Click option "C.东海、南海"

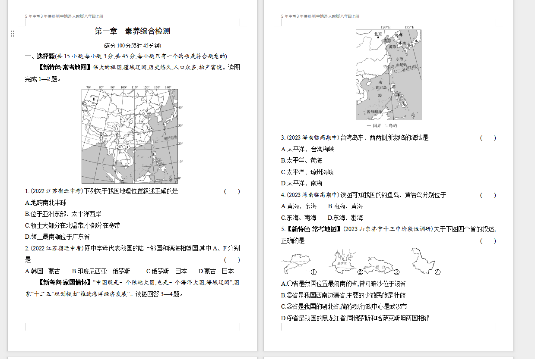[299, 218]
